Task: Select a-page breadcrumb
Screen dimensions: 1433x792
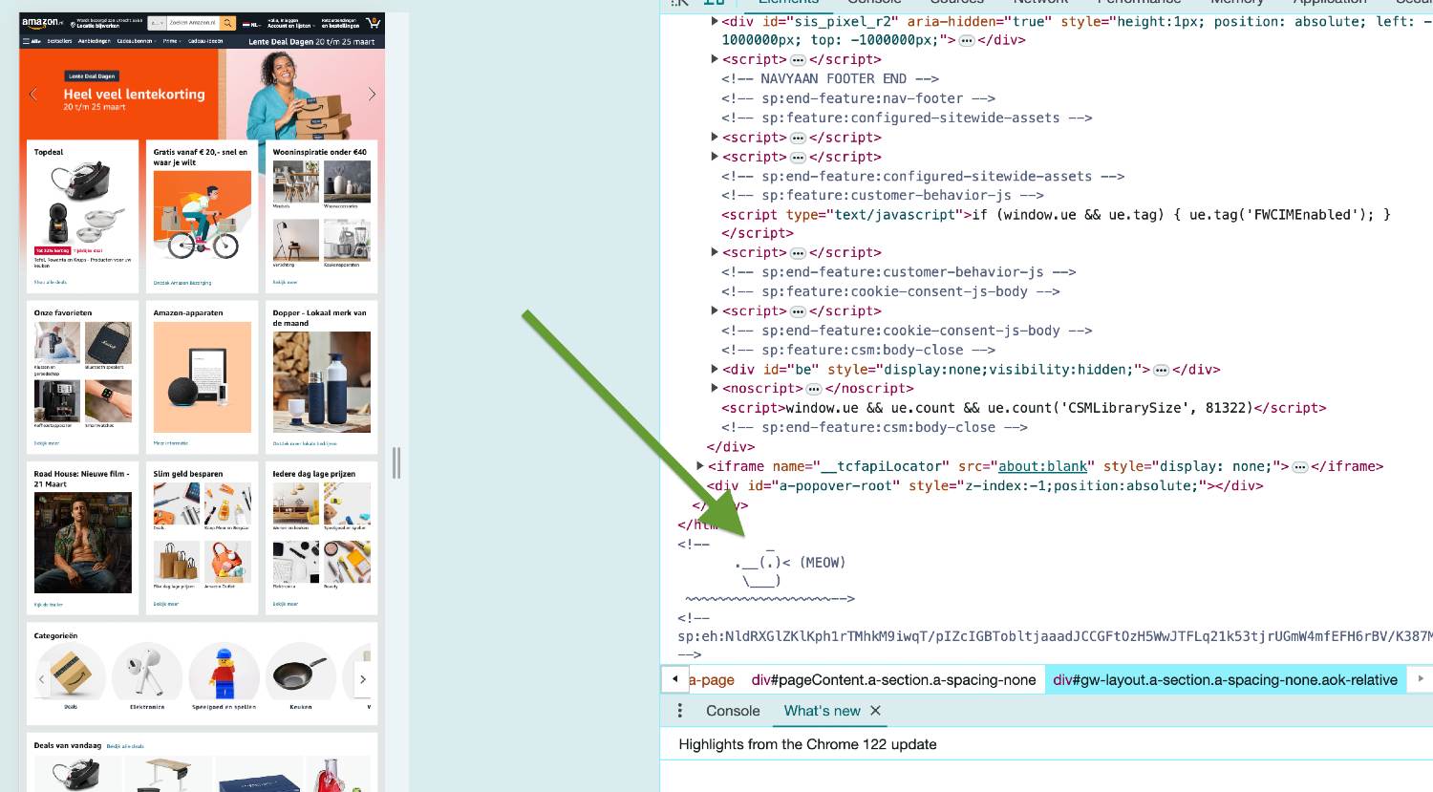Action: [x=712, y=680]
